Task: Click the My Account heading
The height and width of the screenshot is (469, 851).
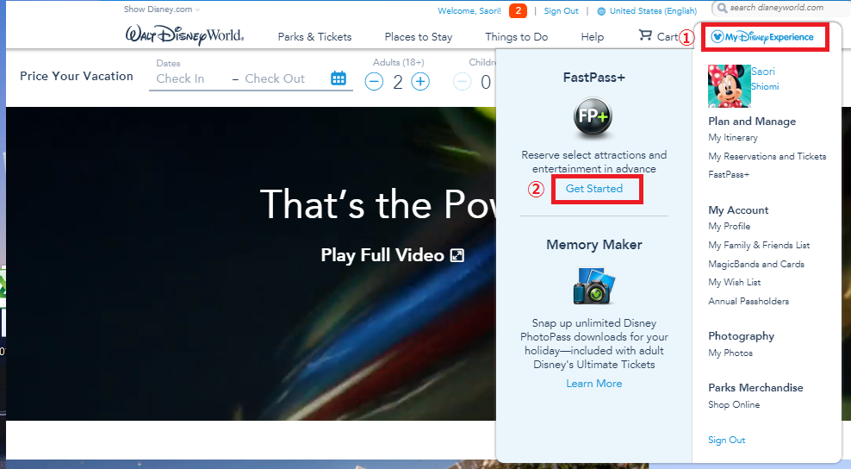Action: click(x=738, y=210)
